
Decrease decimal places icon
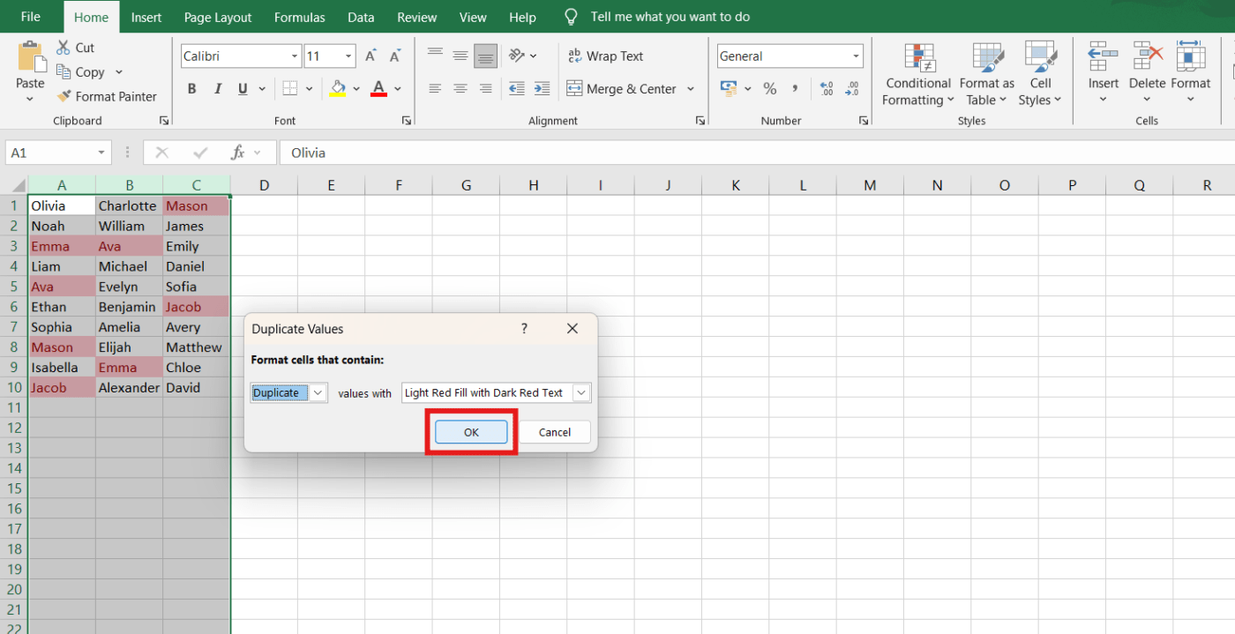point(852,89)
